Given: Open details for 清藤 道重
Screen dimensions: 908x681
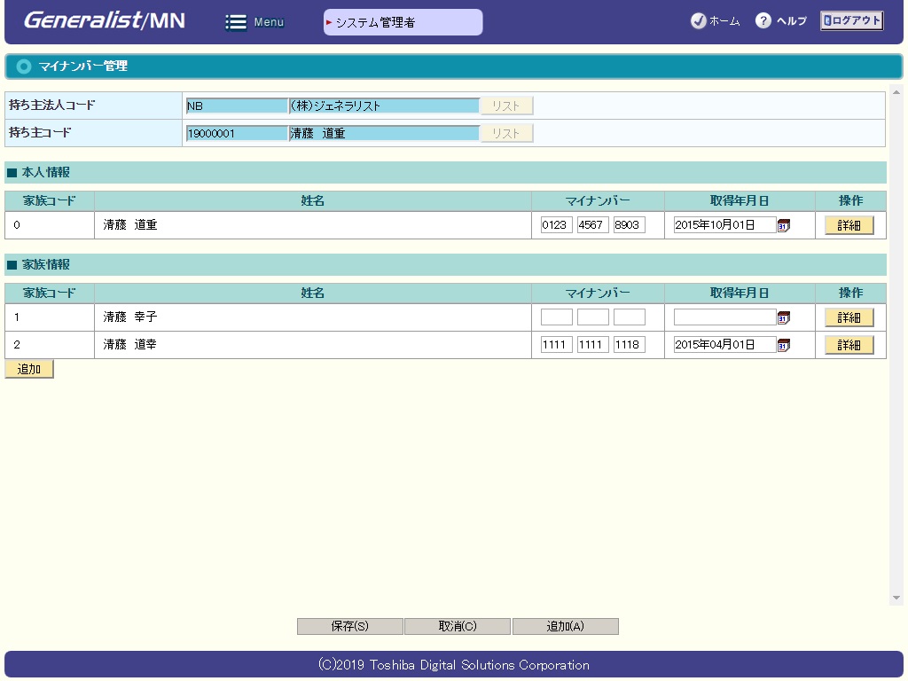Looking at the screenshot, I should pos(849,225).
